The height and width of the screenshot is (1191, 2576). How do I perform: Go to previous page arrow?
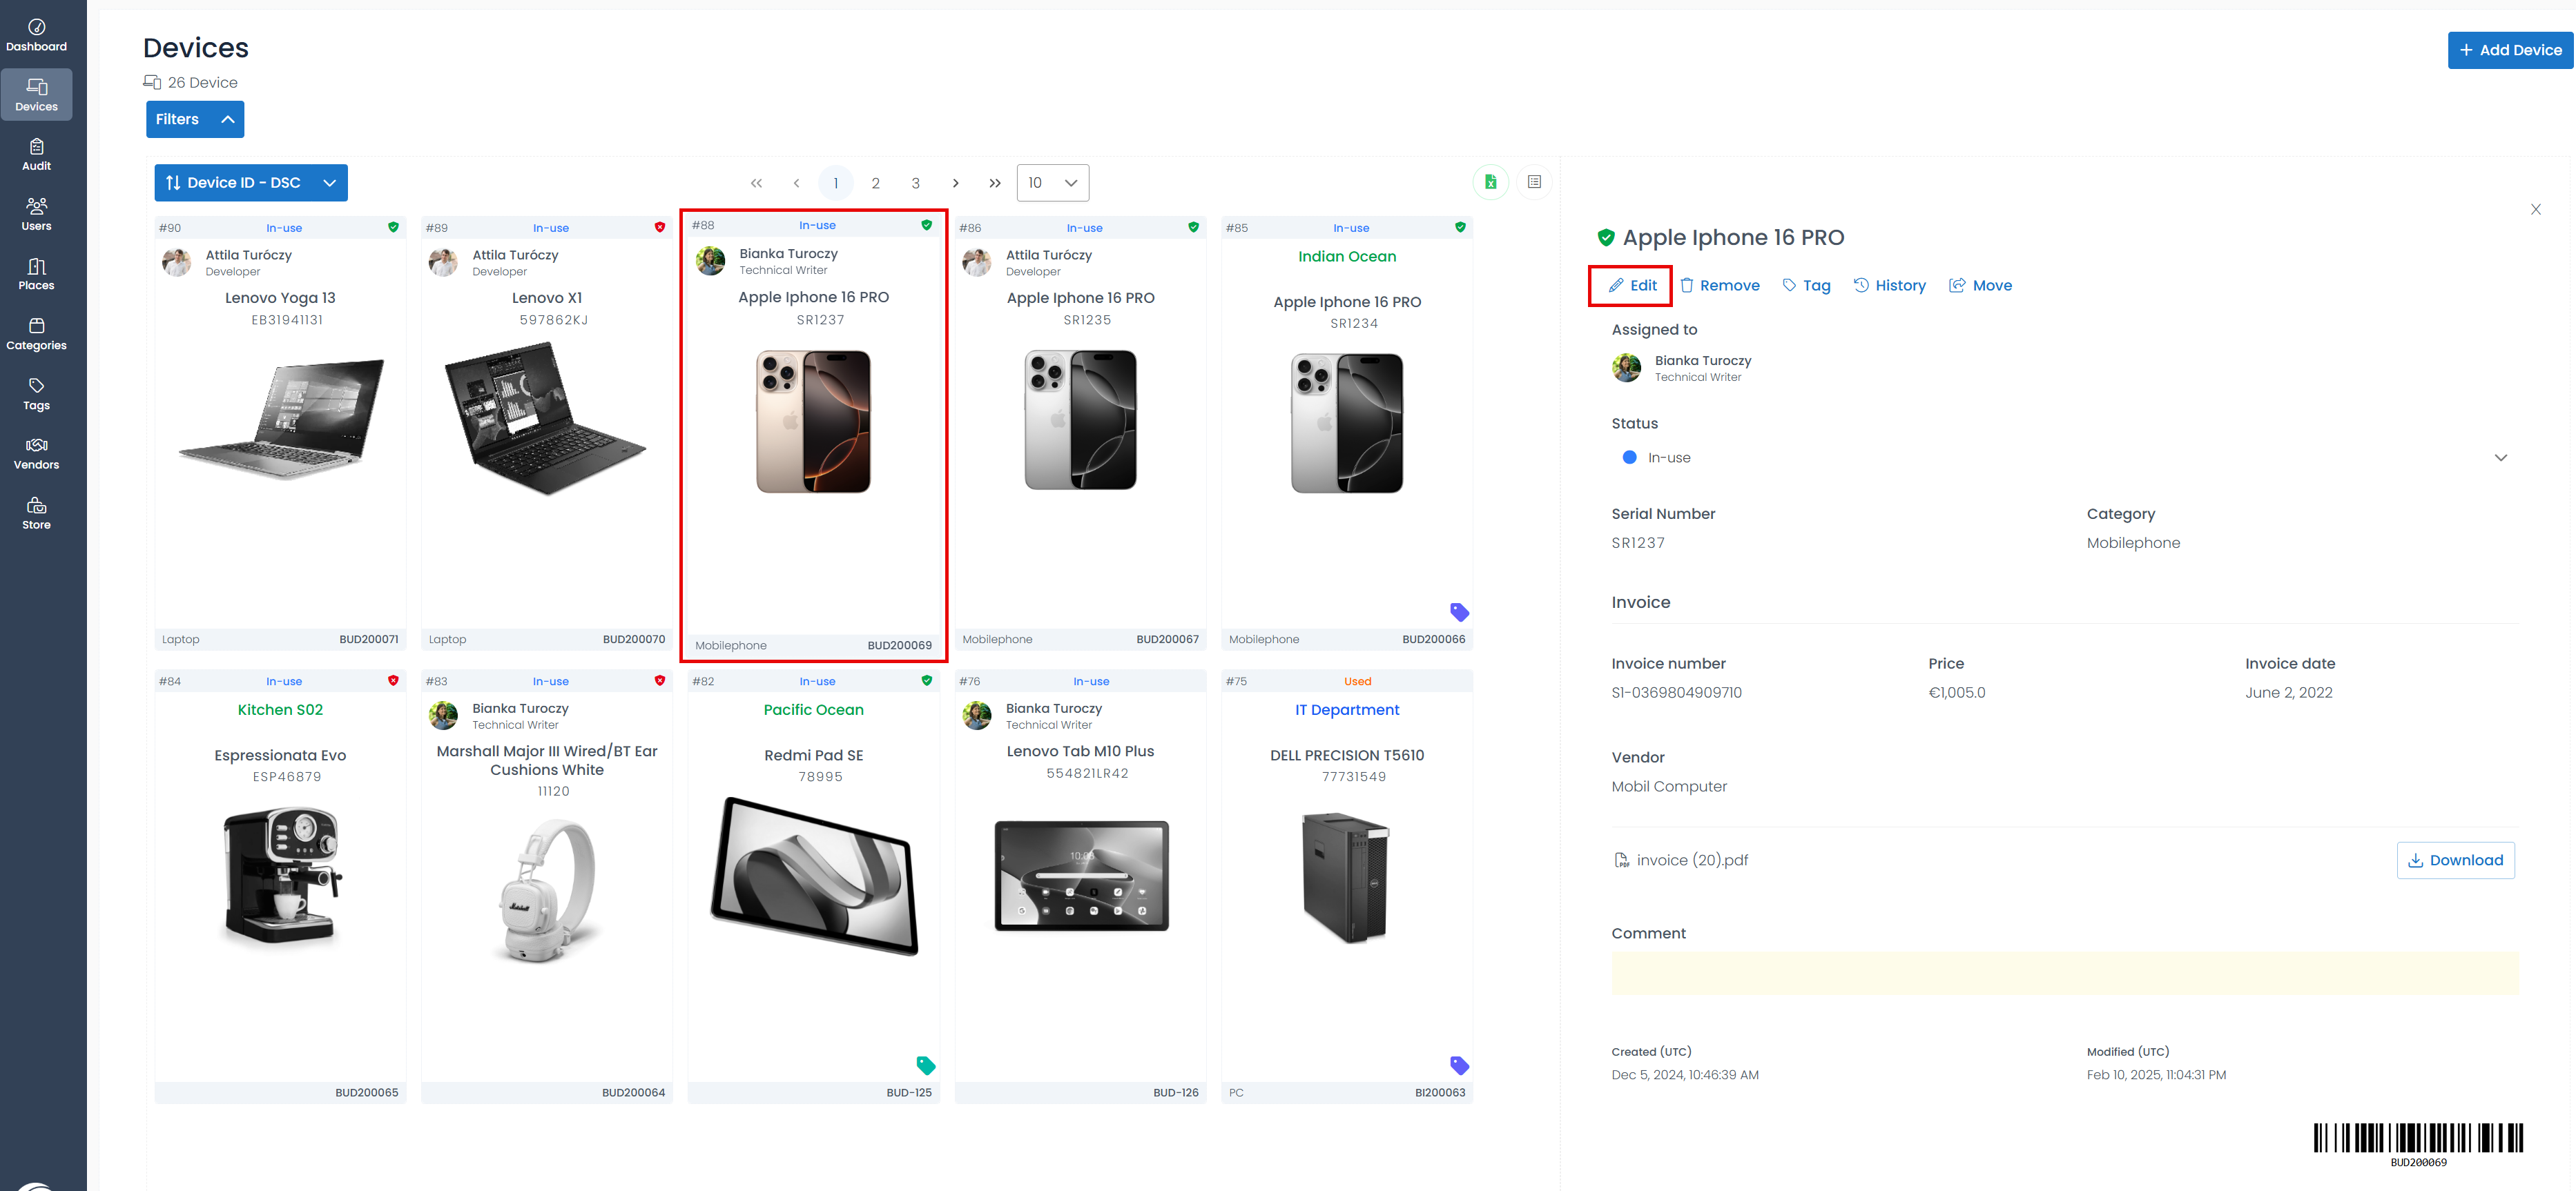click(796, 183)
